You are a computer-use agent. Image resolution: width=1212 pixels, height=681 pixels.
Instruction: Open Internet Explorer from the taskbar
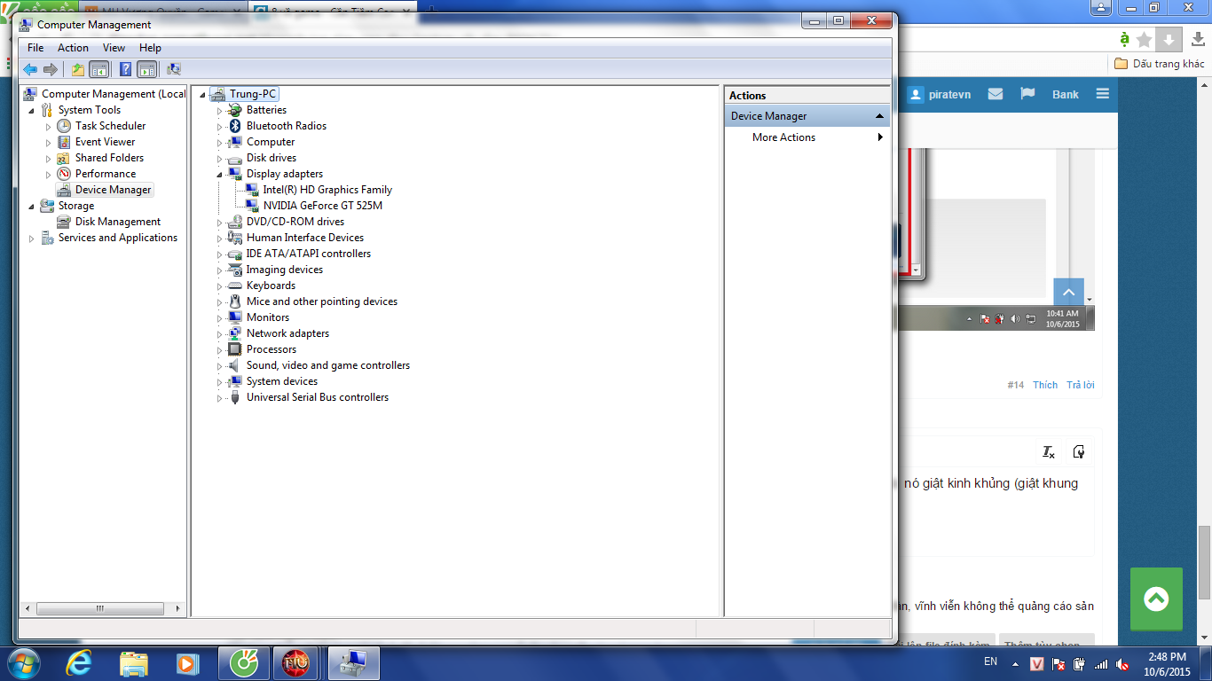point(79,663)
